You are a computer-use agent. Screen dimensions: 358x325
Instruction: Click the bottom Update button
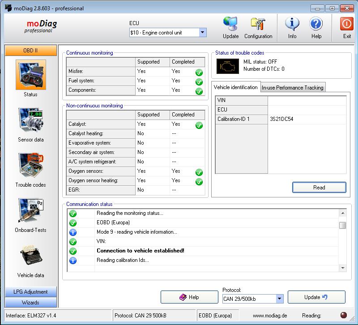coord(316,297)
